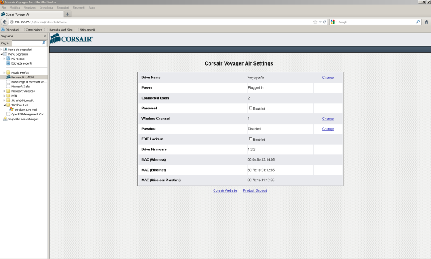Image resolution: width=431 pixels, height=259 pixels.
Task: Open the Strumenti menu
Action: point(78,8)
